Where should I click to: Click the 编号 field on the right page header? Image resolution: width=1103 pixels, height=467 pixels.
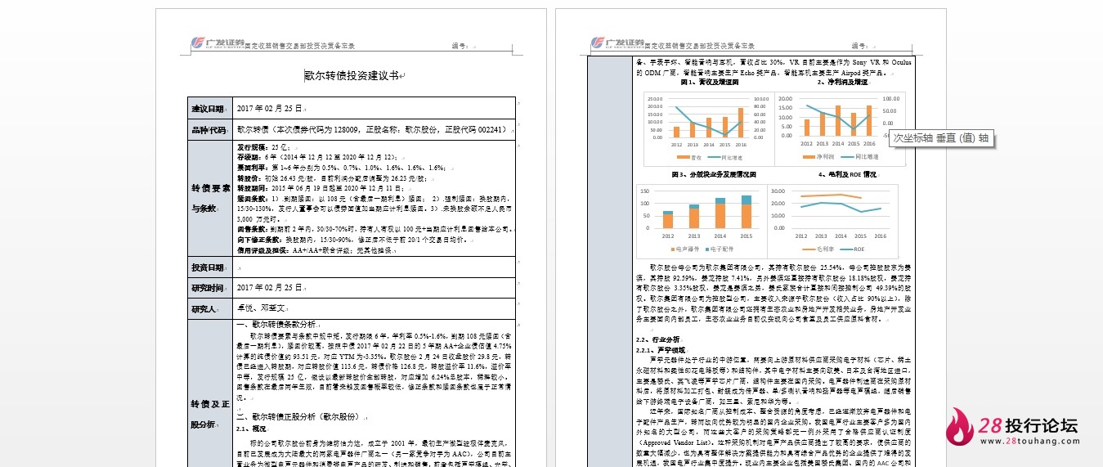coord(861,47)
